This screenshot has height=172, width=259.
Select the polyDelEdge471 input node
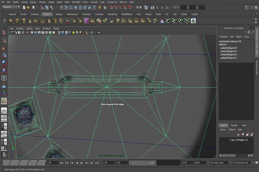point(229,58)
